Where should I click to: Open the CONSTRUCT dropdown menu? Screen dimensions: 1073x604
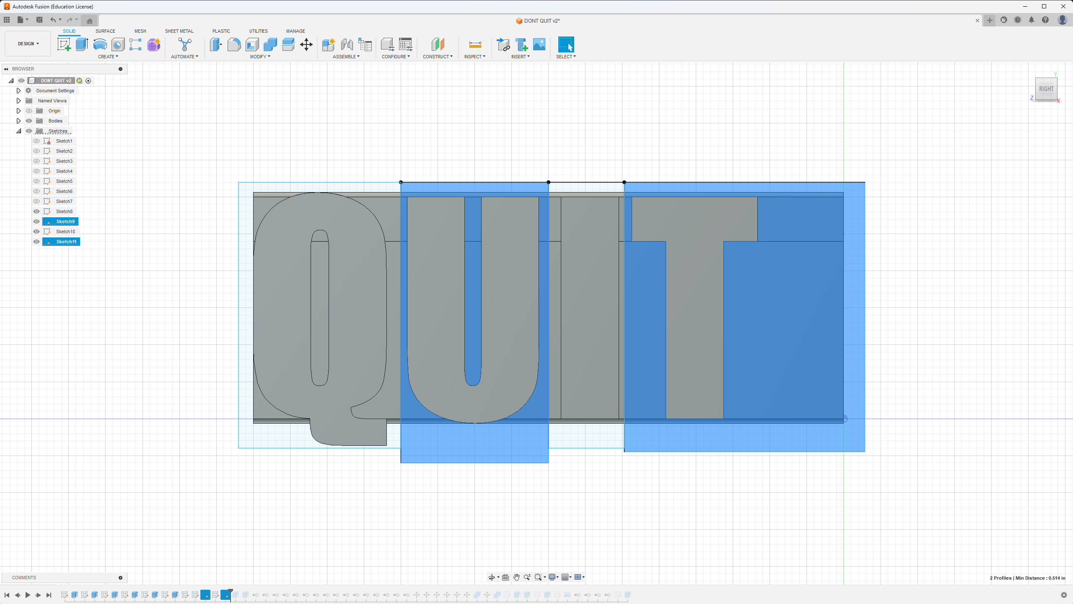pos(438,57)
